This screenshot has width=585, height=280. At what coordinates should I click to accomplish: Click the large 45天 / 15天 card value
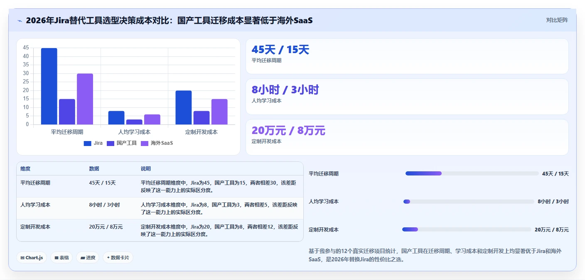pyautogui.click(x=280, y=50)
